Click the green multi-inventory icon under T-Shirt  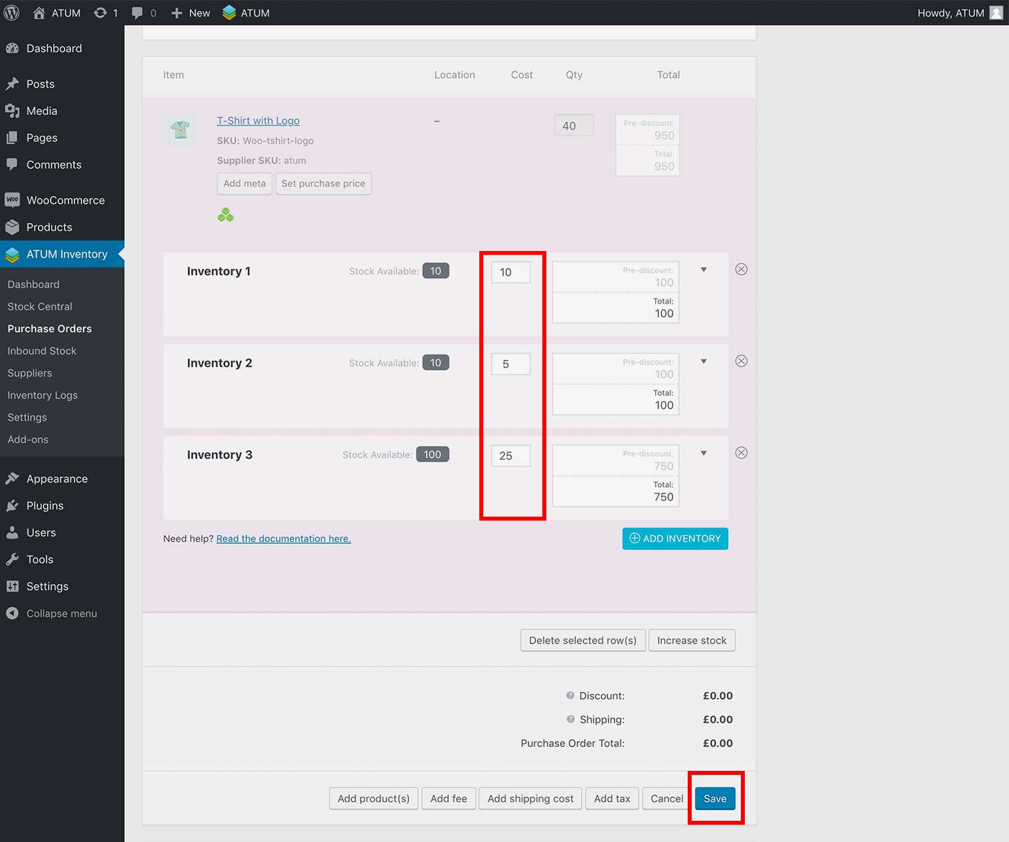point(226,215)
